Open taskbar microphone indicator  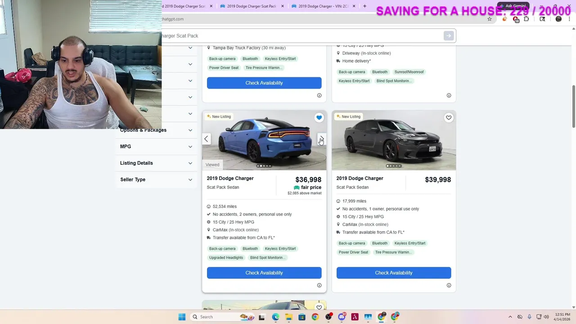(x=529, y=317)
